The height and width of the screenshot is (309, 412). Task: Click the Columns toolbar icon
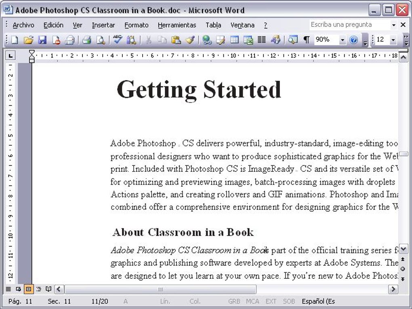(x=261, y=40)
